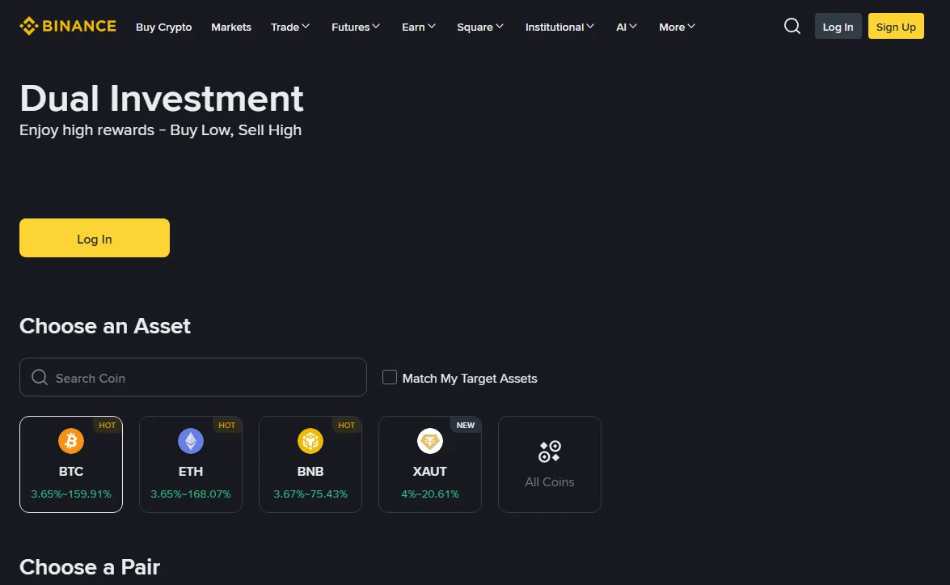
Task: Expand the Futures dropdown menu
Action: coord(356,27)
